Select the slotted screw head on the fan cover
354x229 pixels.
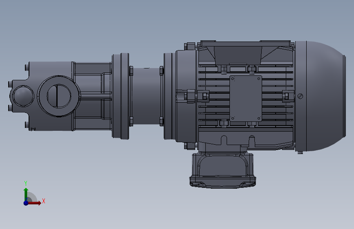[300, 96]
